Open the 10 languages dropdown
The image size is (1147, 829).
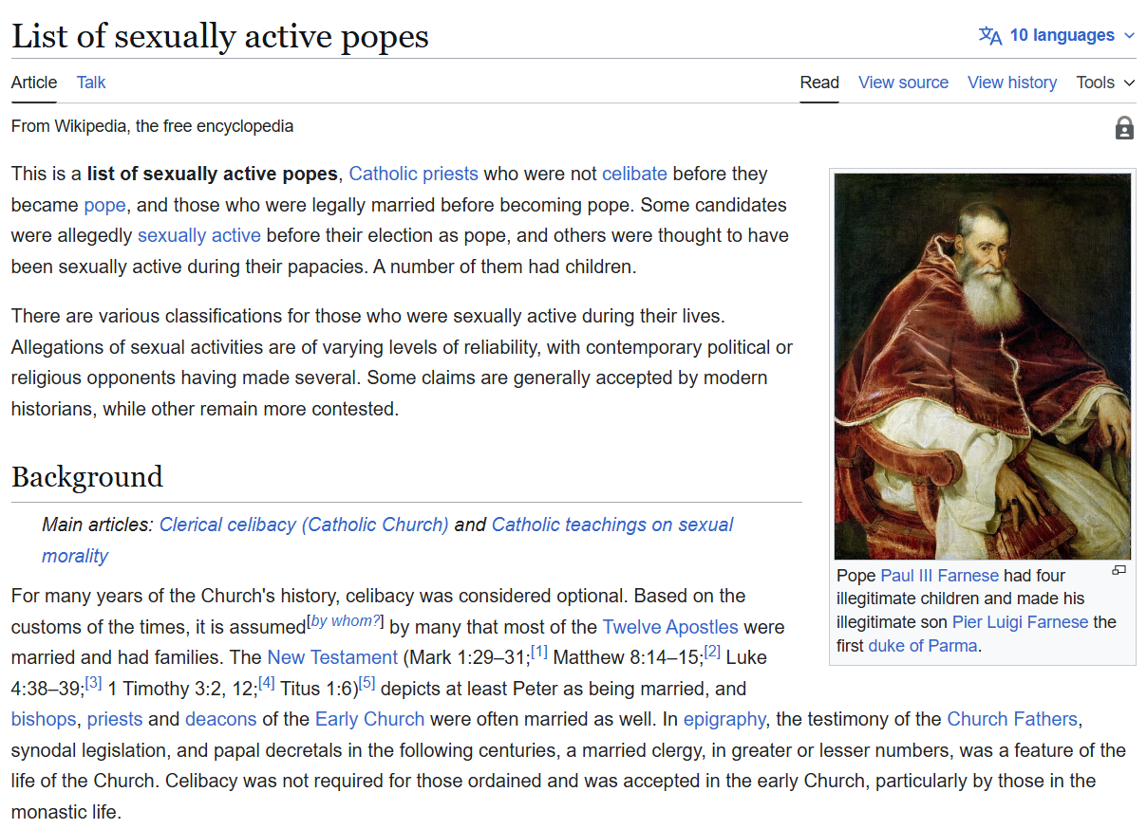point(1057,35)
